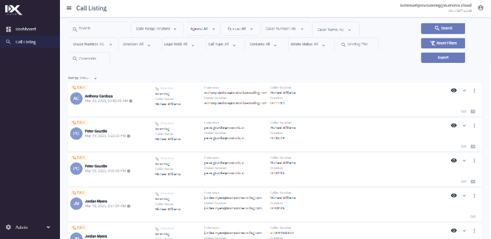This screenshot has width=491, height=239.
Task: Click the Dashboard grid icon in sidebar
Action: coord(8,30)
